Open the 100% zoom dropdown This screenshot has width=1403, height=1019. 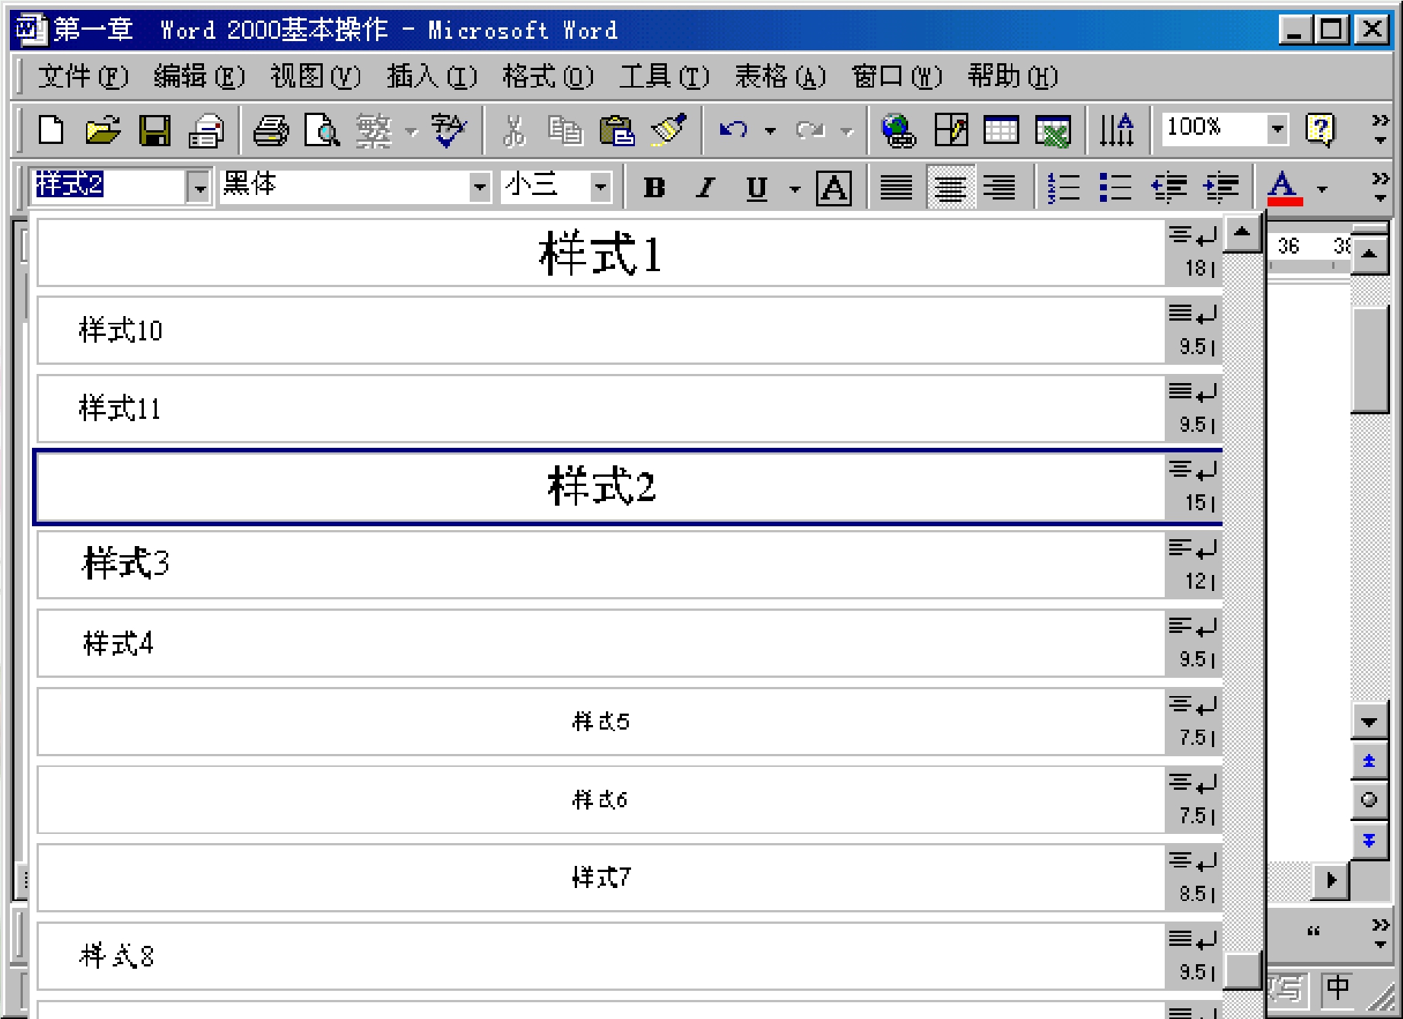tap(1277, 129)
